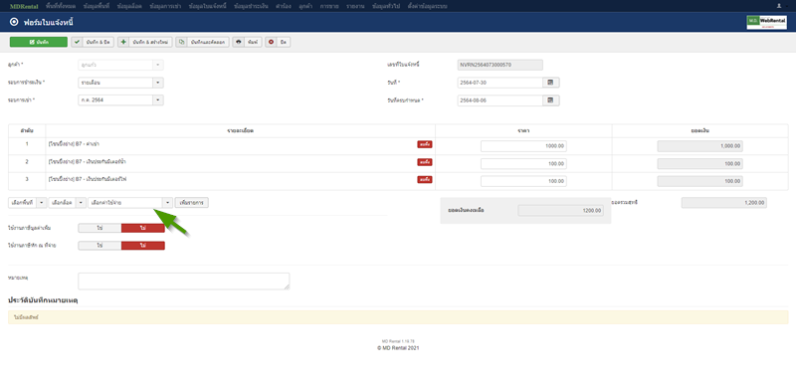Open the rental period dropdown showing ก.ค. 2564

pyautogui.click(x=120, y=100)
